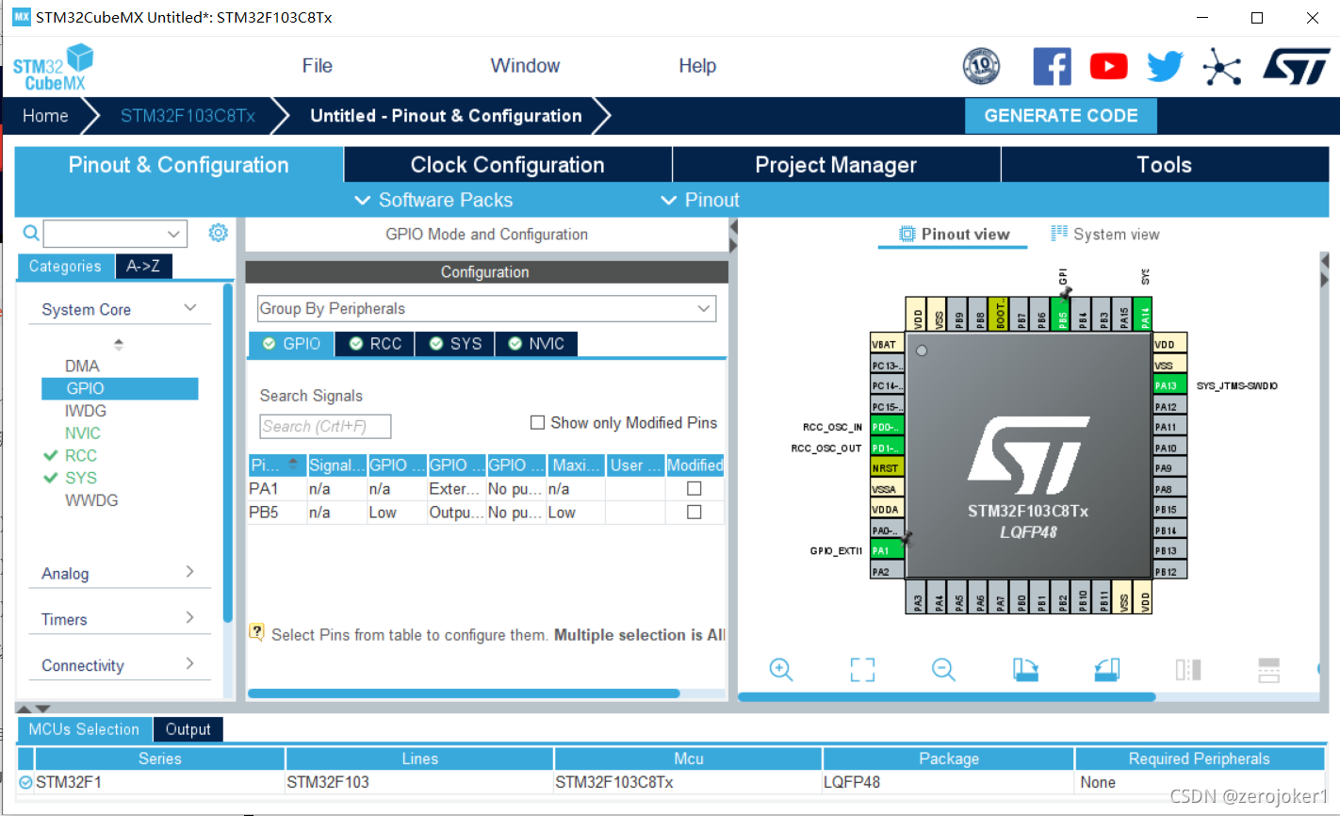Click the ST community network icon

(x=1221, y=66)
